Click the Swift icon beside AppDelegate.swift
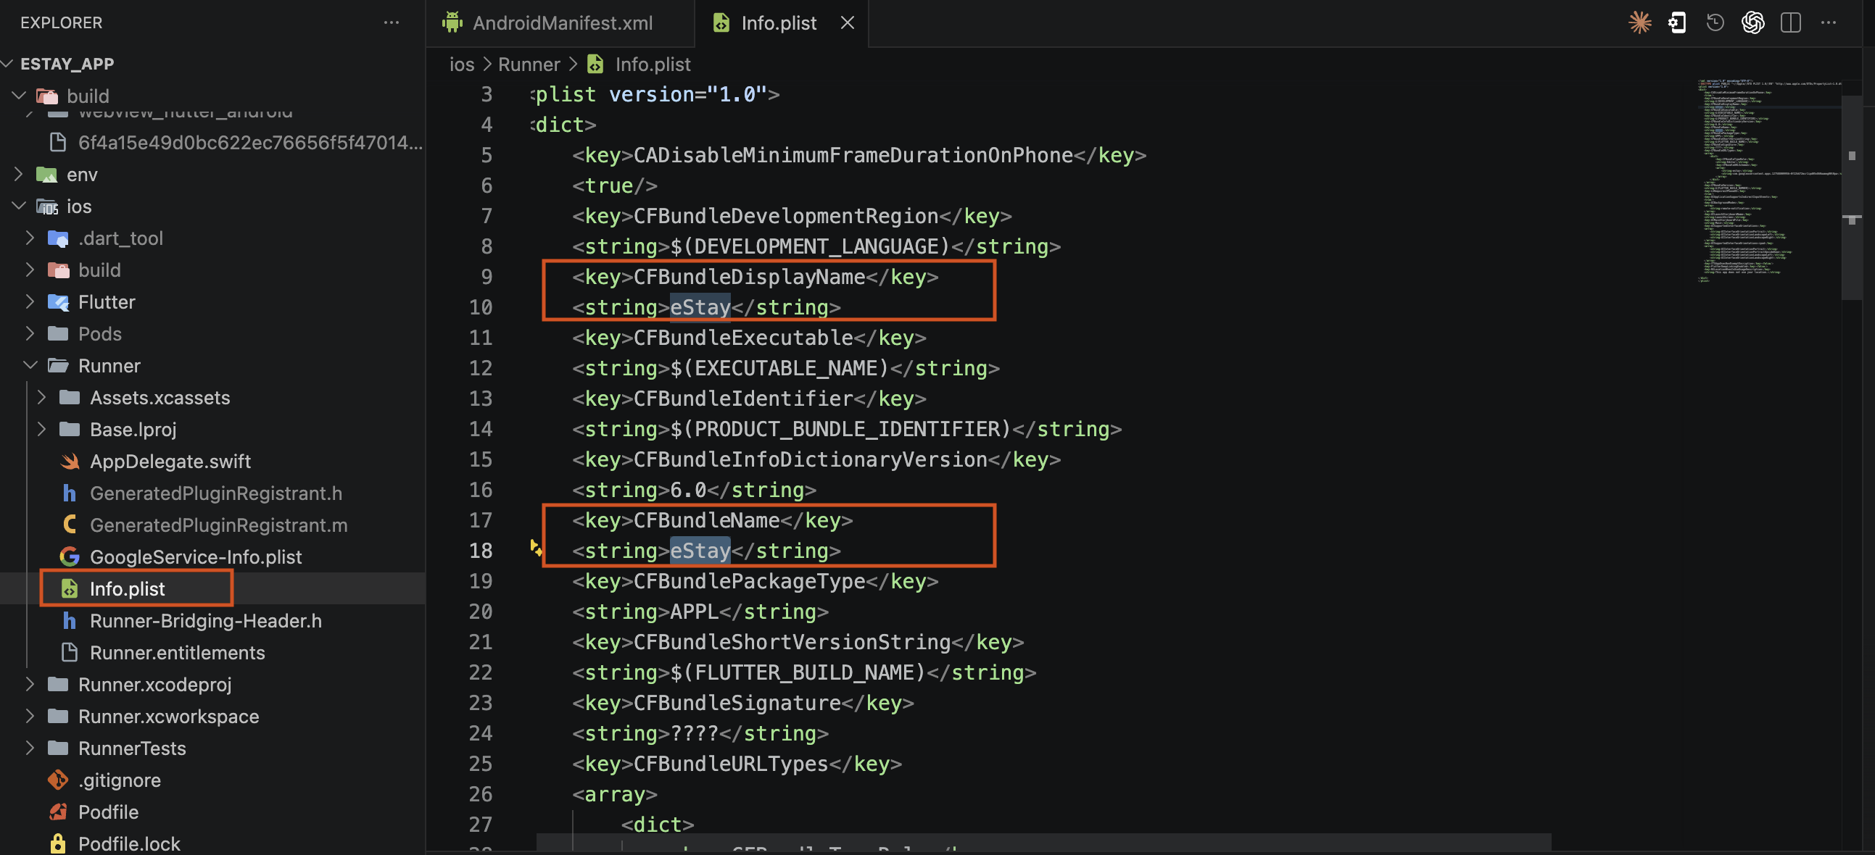1875x855 pixels. (x=70, y=462)
